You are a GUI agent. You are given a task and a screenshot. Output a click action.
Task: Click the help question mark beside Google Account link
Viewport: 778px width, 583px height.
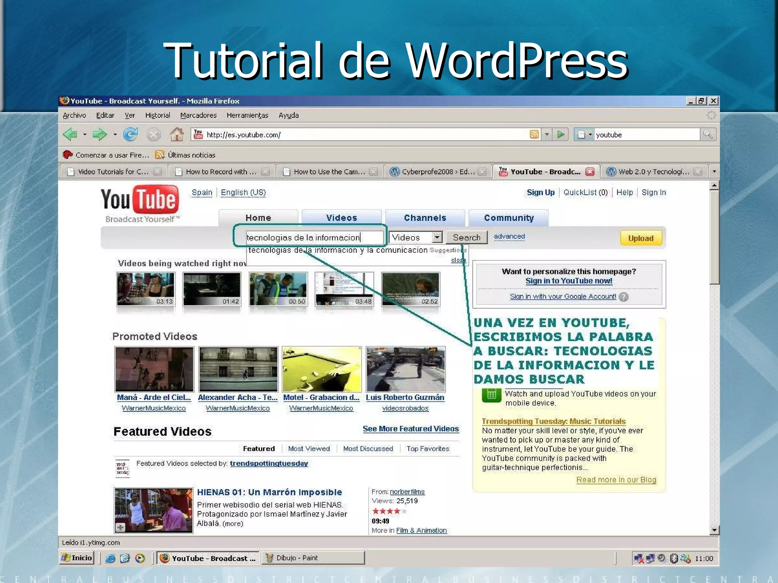(623, 297)
